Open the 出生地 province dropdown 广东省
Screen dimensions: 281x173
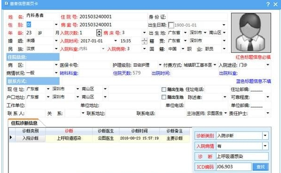pyautogui.click(x=185, y=33)
